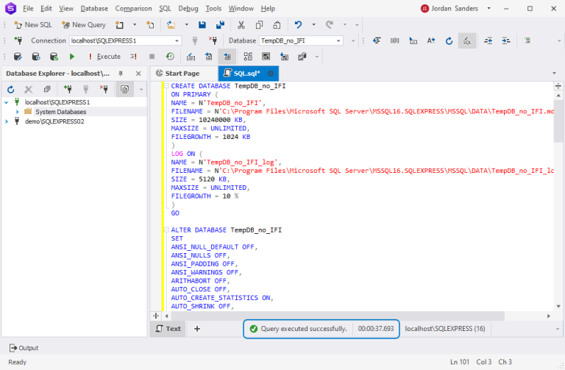Open the File menu

click(x=28, y=8)
